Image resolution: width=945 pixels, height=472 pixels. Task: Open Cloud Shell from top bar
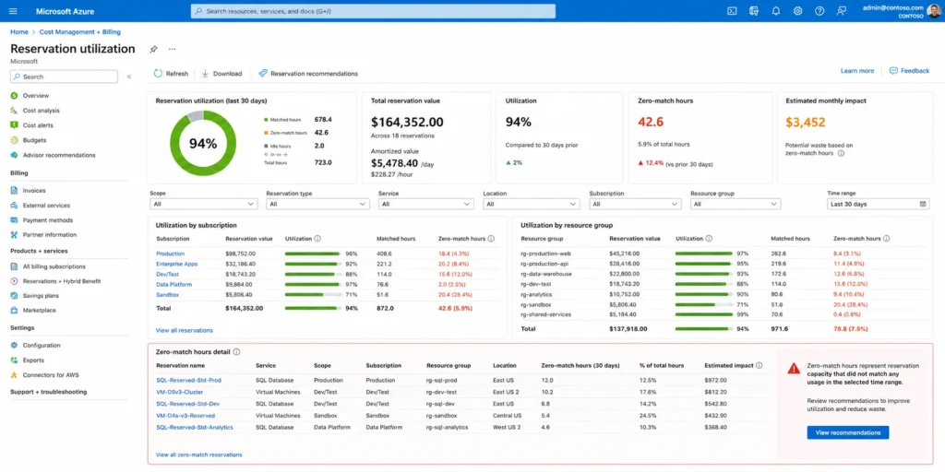click(x=732, y=11)
